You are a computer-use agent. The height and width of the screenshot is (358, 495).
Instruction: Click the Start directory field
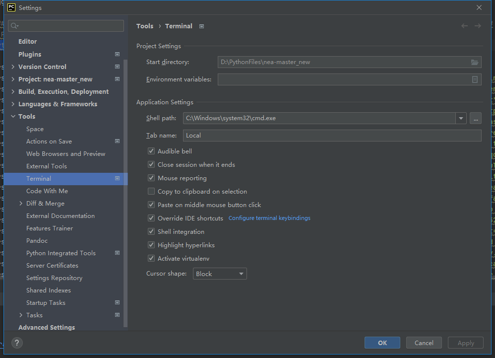tap(350, 62)
